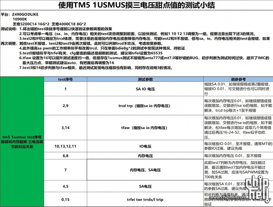Click cell 'tfaw（缩放sa io 内存电压）'
The height and width of the screenshot is (207, 273).
click(145, 128)
